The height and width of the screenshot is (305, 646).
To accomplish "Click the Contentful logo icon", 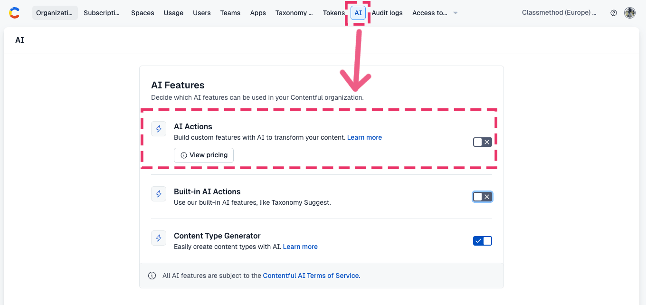I will (14, 13).
